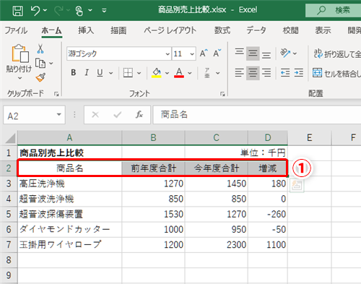The width and height of the screenshot is (361, 284).
Task: Toggle Italic formatting
Action: [x=87, y=72]
